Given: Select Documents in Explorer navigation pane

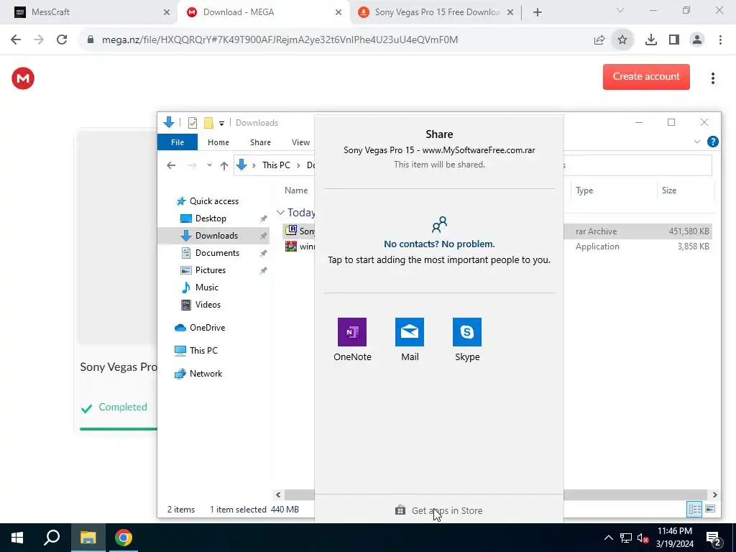Looking at the screenshot, I should (217, 253).
